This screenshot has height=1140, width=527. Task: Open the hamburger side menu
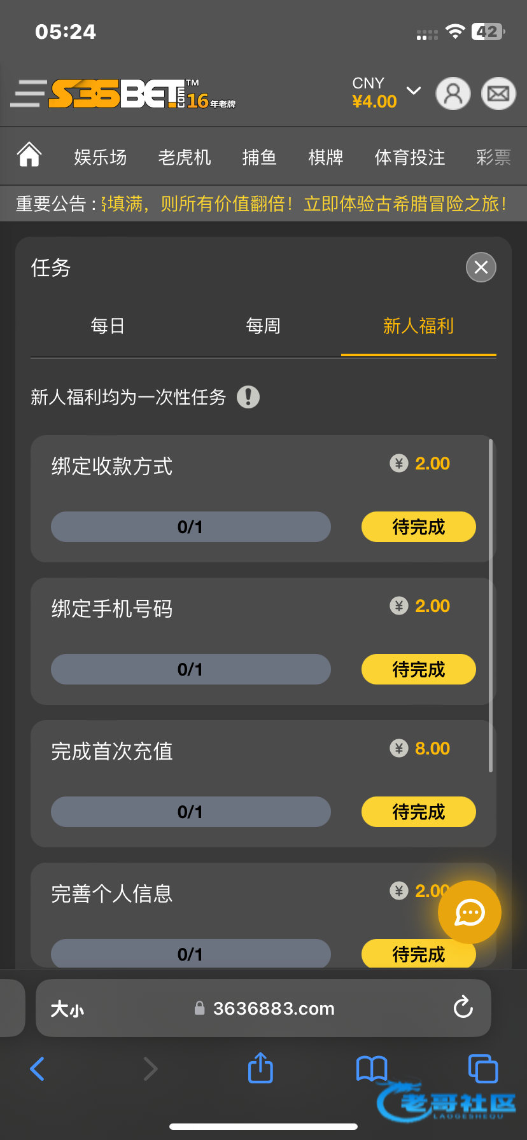pos(28,94)
